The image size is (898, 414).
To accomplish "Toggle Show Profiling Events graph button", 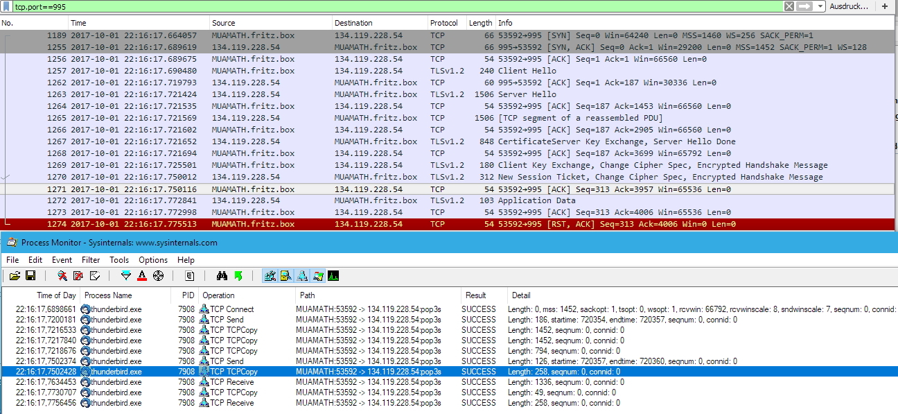I will (x=333, y=276).
